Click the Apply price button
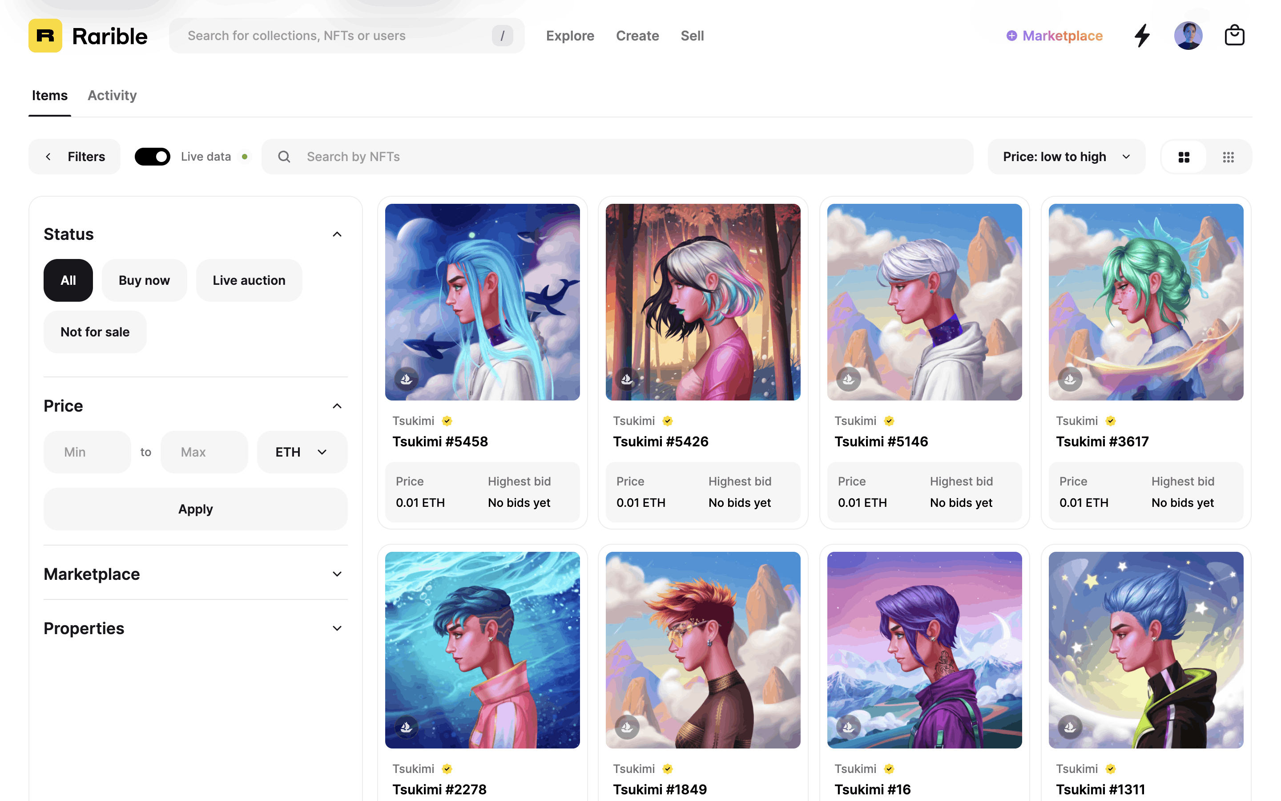Viewport: 1281px width, 801px height. tap(195, 509)
